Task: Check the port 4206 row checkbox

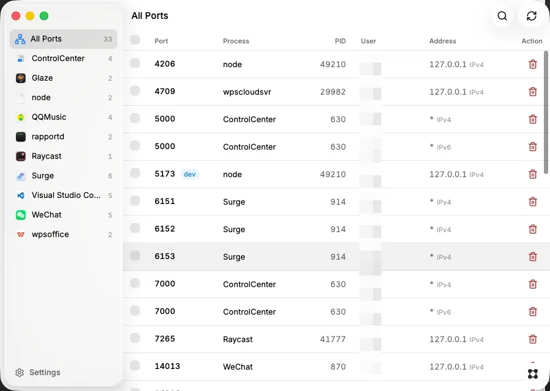Action: pos(135,63)
